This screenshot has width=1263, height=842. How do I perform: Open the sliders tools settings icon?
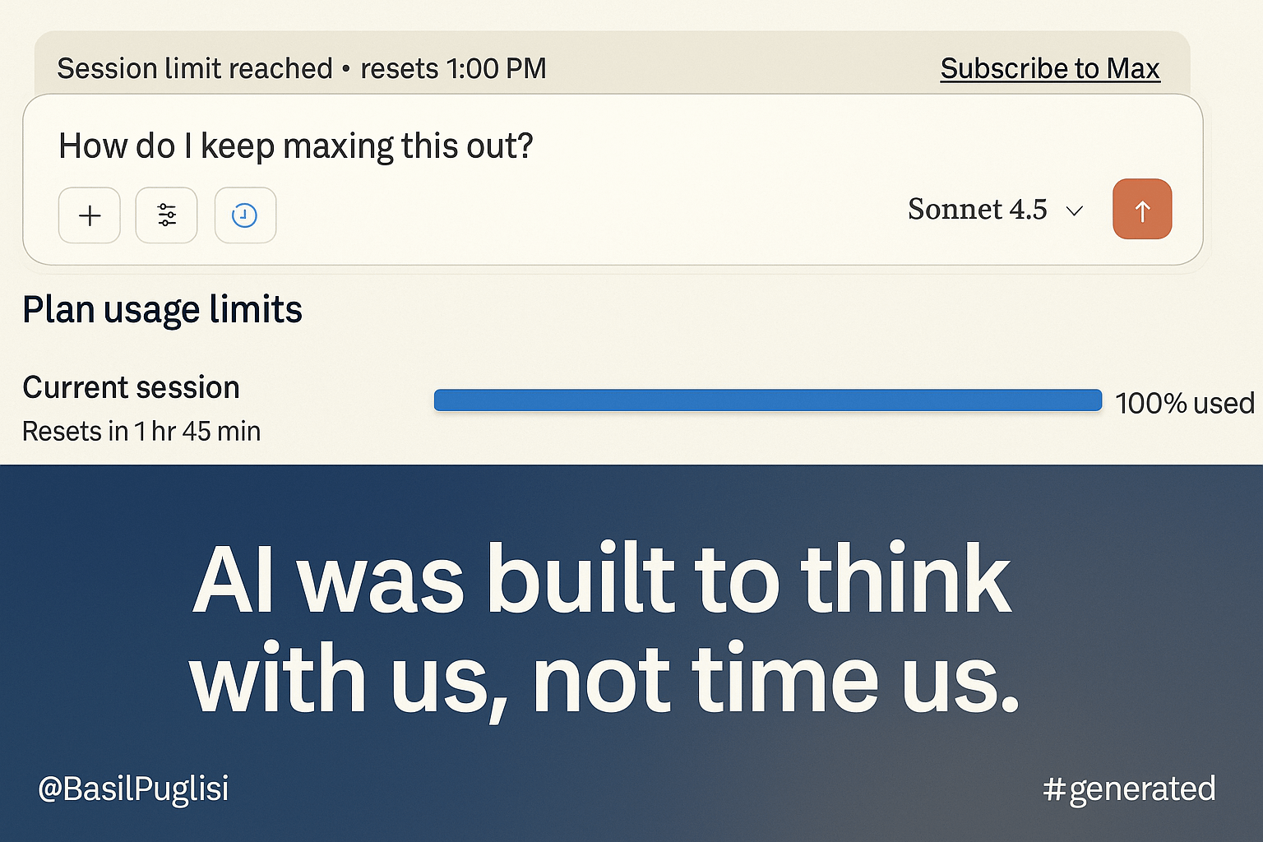coord(166,215)
